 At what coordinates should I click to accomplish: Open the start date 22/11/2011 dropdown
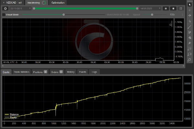(20, 8)
